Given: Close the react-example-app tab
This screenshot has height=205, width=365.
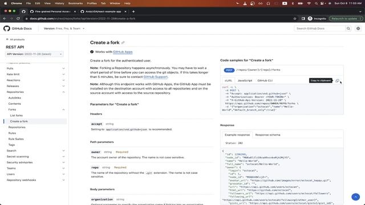Looking at the screenshot, I should pos(125,11).
